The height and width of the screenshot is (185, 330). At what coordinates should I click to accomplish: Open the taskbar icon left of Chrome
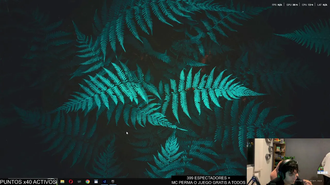79,182
